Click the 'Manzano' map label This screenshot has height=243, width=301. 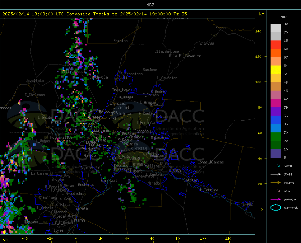point(31,222)
